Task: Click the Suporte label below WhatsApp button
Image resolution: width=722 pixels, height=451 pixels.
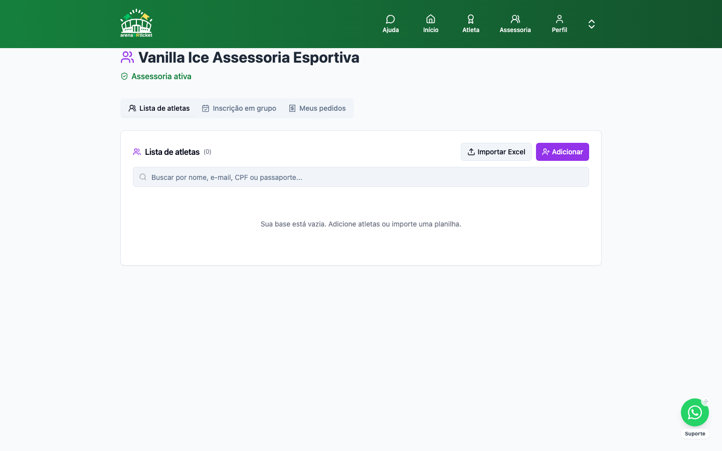Action: pyautogui.click(x=695, y=434)
